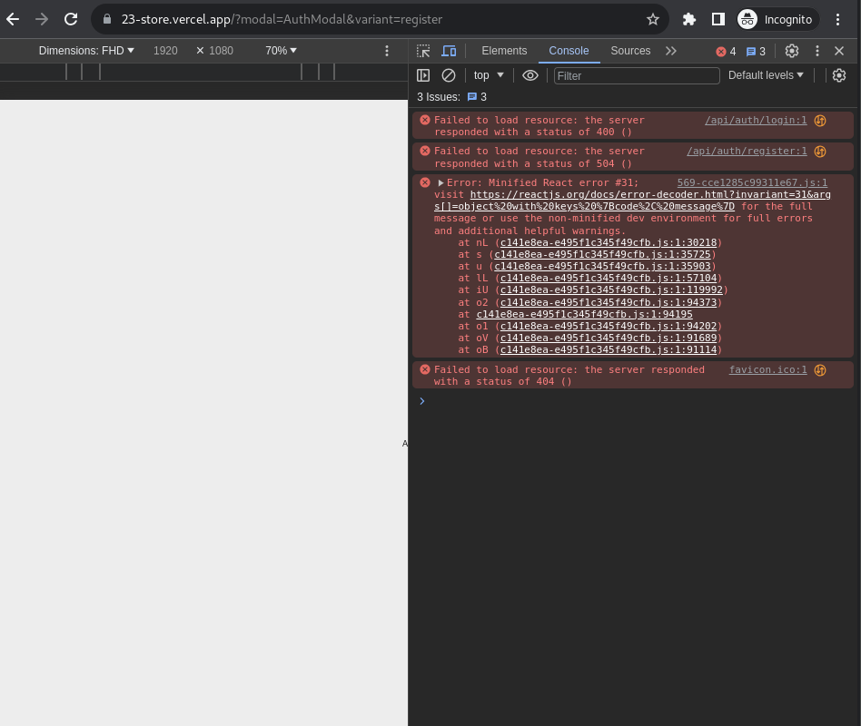Go back to previous page
861x726 pixels.
point(13,19)
